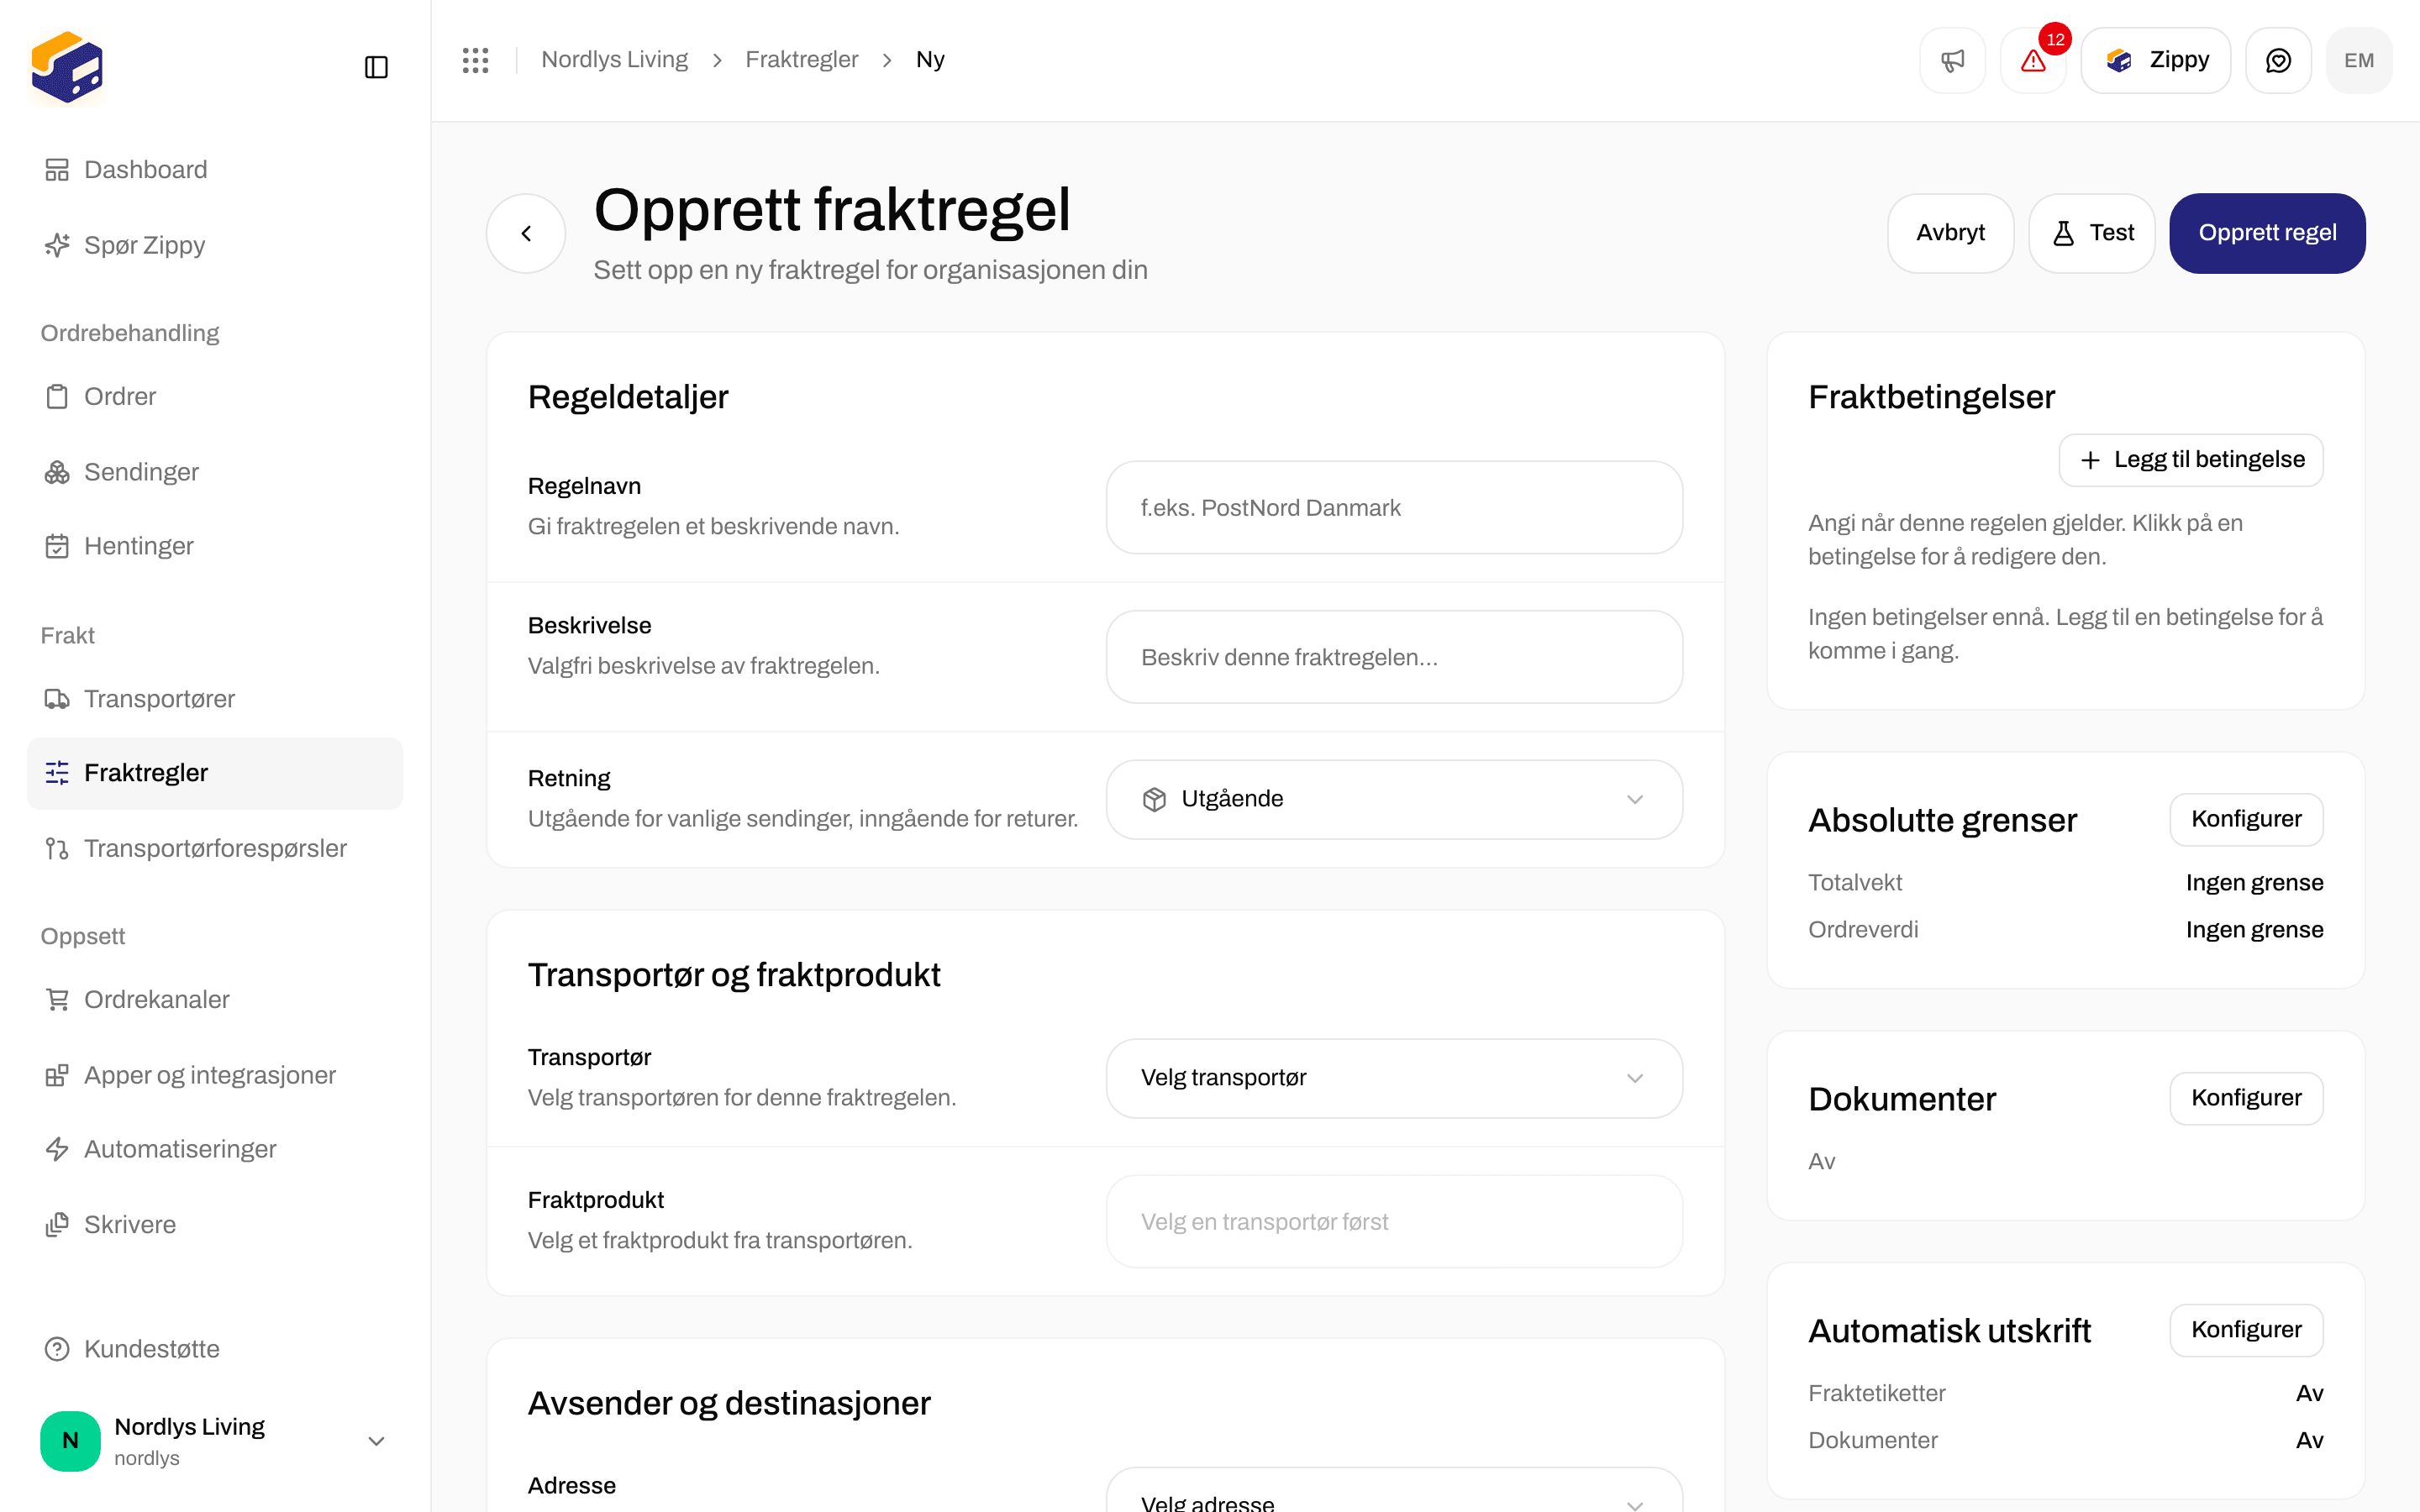Viewport: 2420px width, 1512px height.
Task: Configure Absolutte grenser
Action: click(x=2246, y=819)
